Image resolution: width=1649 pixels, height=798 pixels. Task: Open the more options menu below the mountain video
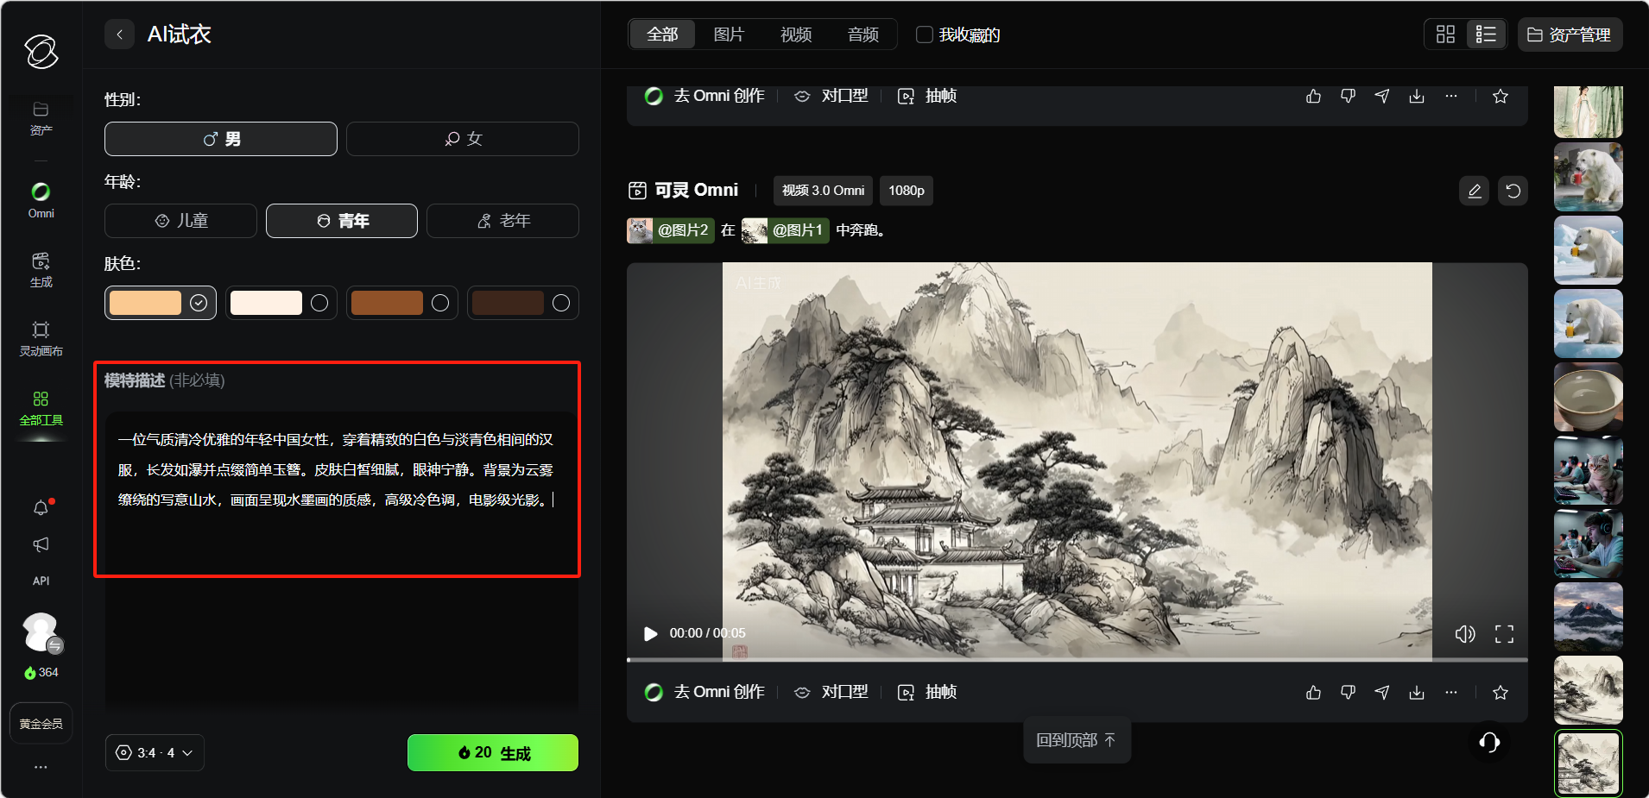tap(1451, 692)
